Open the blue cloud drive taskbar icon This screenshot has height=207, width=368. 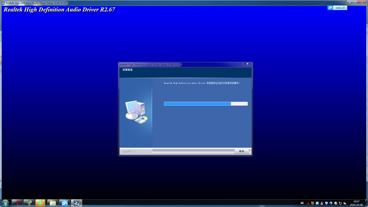pyautogui.click(x=65, y=203)
